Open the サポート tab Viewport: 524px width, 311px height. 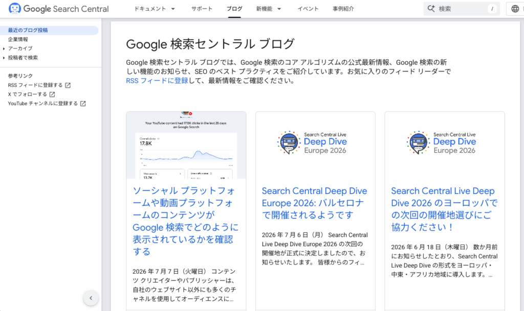[x=202, y=9]
